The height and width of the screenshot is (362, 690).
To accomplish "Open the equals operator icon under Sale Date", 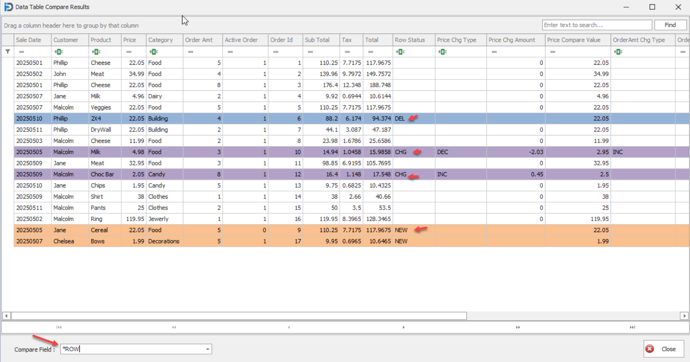I will click(22, 51).
